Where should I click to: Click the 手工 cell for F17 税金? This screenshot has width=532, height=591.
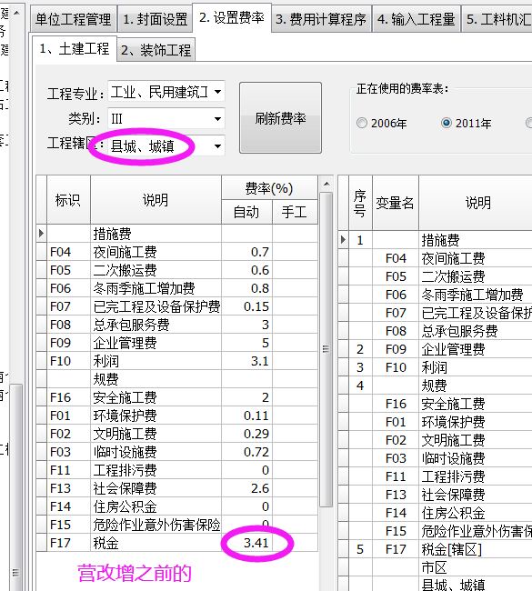(x=295, y=543)
